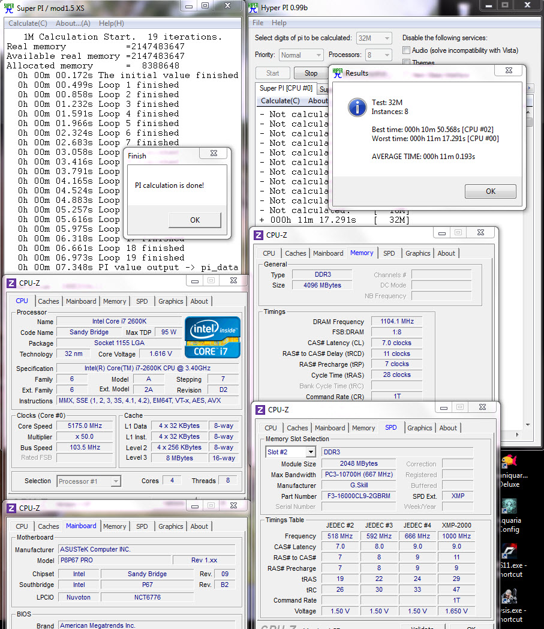Viewport: 544px width, 629px height.
Task: Click the Results dialog title icon
Action: pos(338,73)
